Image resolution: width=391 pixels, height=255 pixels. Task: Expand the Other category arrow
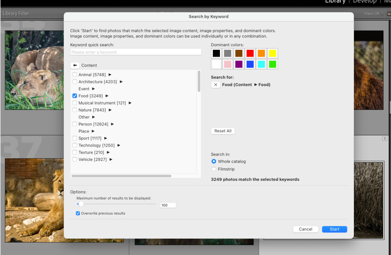pos(94,117)
